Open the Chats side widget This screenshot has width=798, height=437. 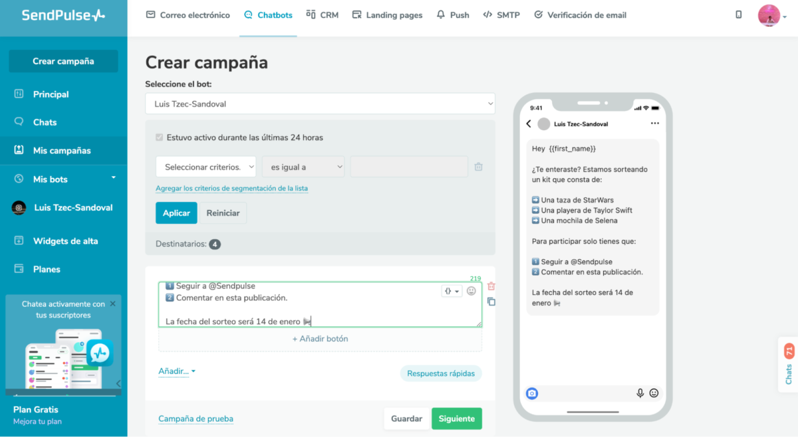789,365
